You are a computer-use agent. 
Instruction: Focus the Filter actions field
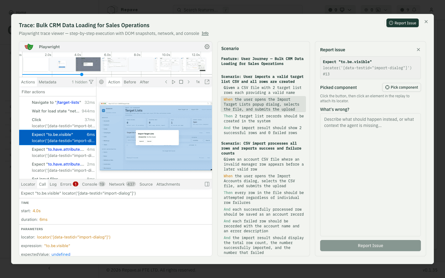(x=58, y=92)
